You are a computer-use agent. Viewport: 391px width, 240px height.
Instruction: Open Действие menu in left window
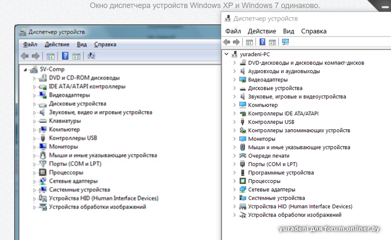pos(57,44)
